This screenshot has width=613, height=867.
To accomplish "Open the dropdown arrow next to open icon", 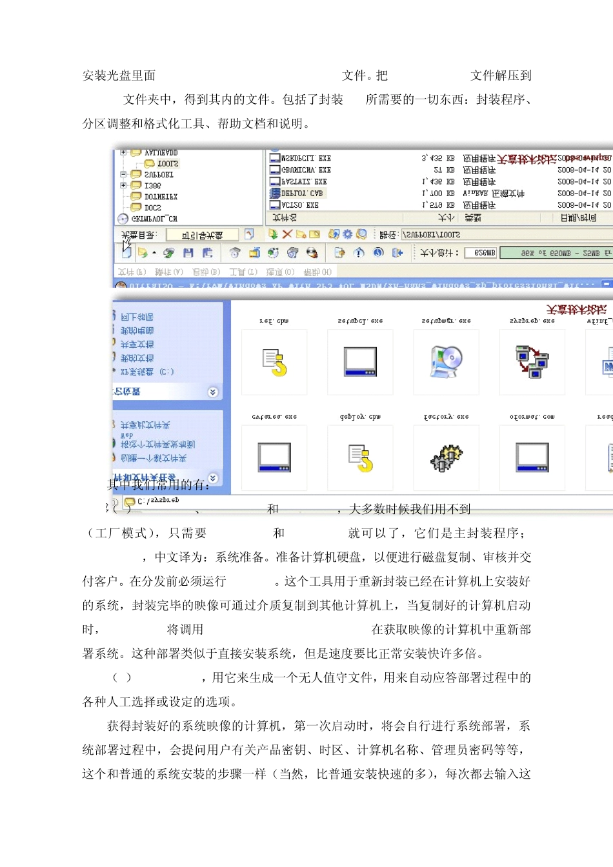I will coord(154,253).
